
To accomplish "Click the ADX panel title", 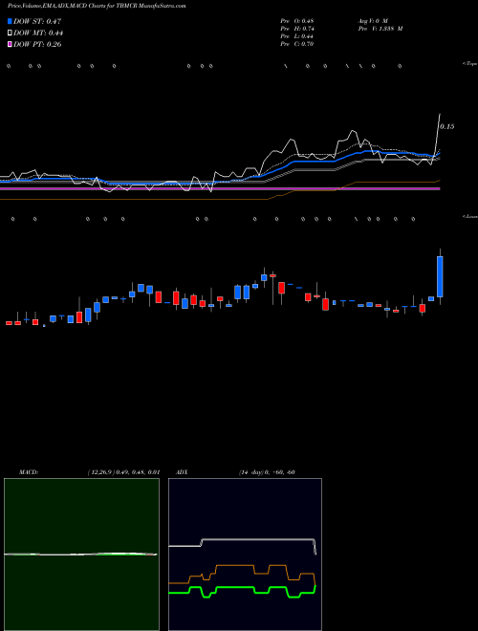I will [182, 472].
